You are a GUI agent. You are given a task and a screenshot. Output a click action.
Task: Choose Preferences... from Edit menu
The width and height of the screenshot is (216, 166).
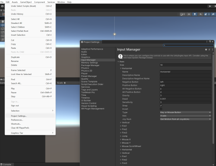30,120
